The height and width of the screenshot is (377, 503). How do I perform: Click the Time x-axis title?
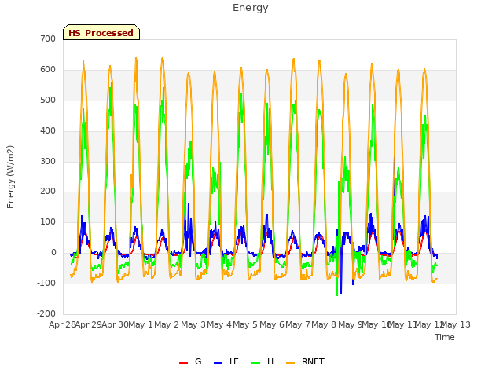(x=445, y=337)
